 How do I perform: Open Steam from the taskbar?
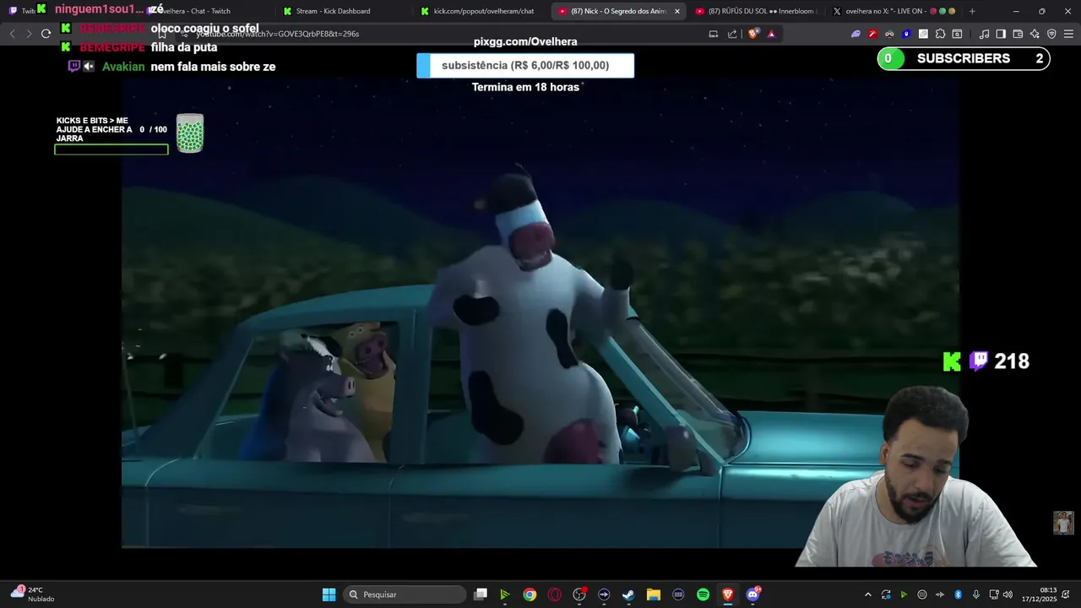628,594
